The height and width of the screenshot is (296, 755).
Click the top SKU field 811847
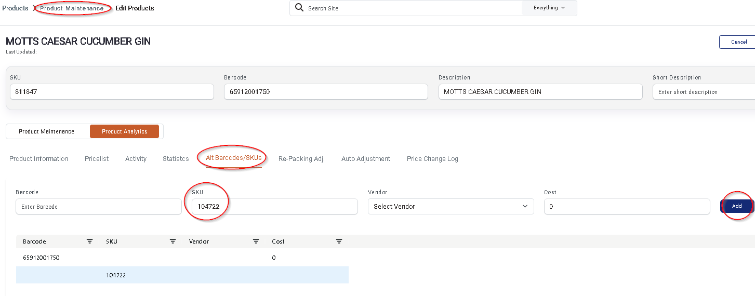click(112, 92)
